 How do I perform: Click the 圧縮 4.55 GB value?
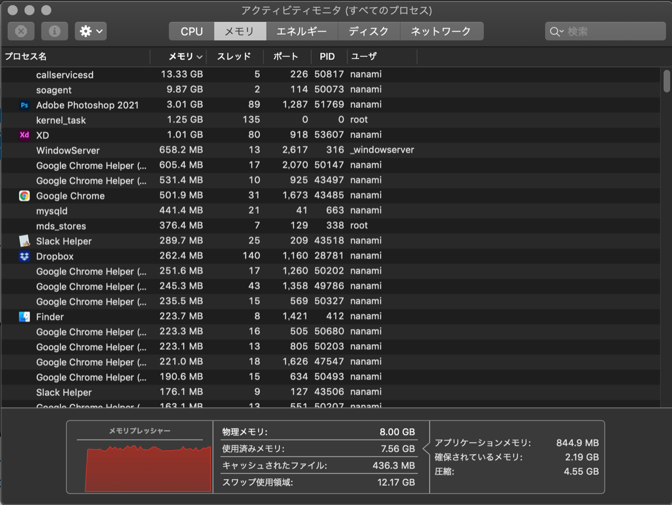[x=582, y=472]
